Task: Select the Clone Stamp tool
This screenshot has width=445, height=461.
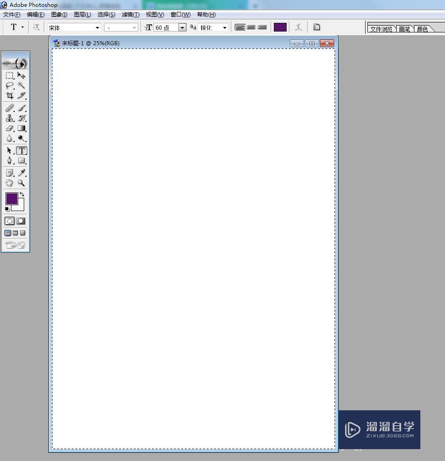Action: pyautogui.click(x=10, y=118)
